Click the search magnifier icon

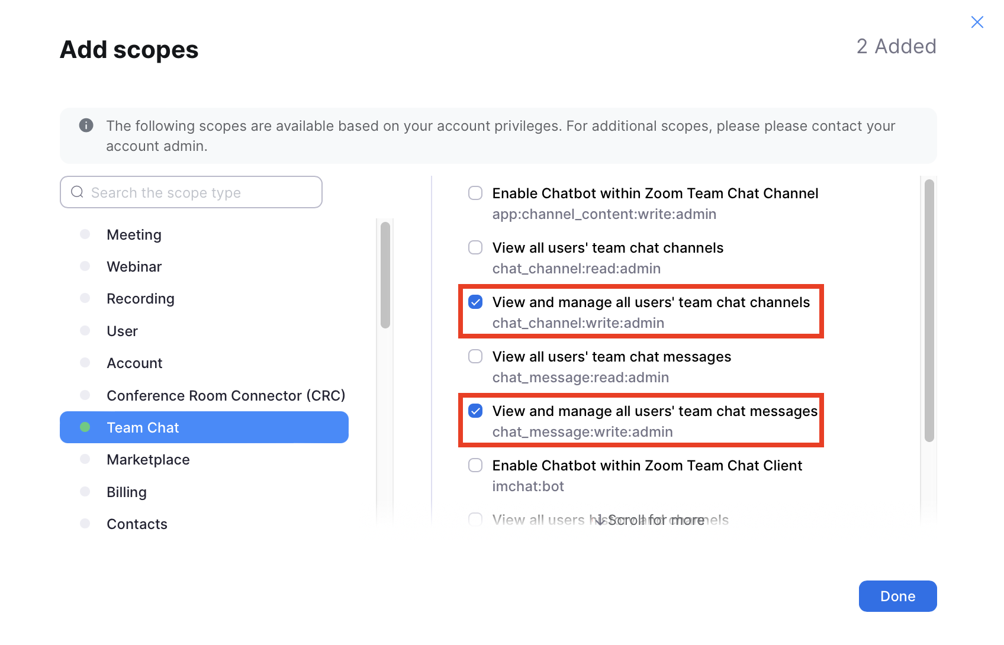coord(77,192)
